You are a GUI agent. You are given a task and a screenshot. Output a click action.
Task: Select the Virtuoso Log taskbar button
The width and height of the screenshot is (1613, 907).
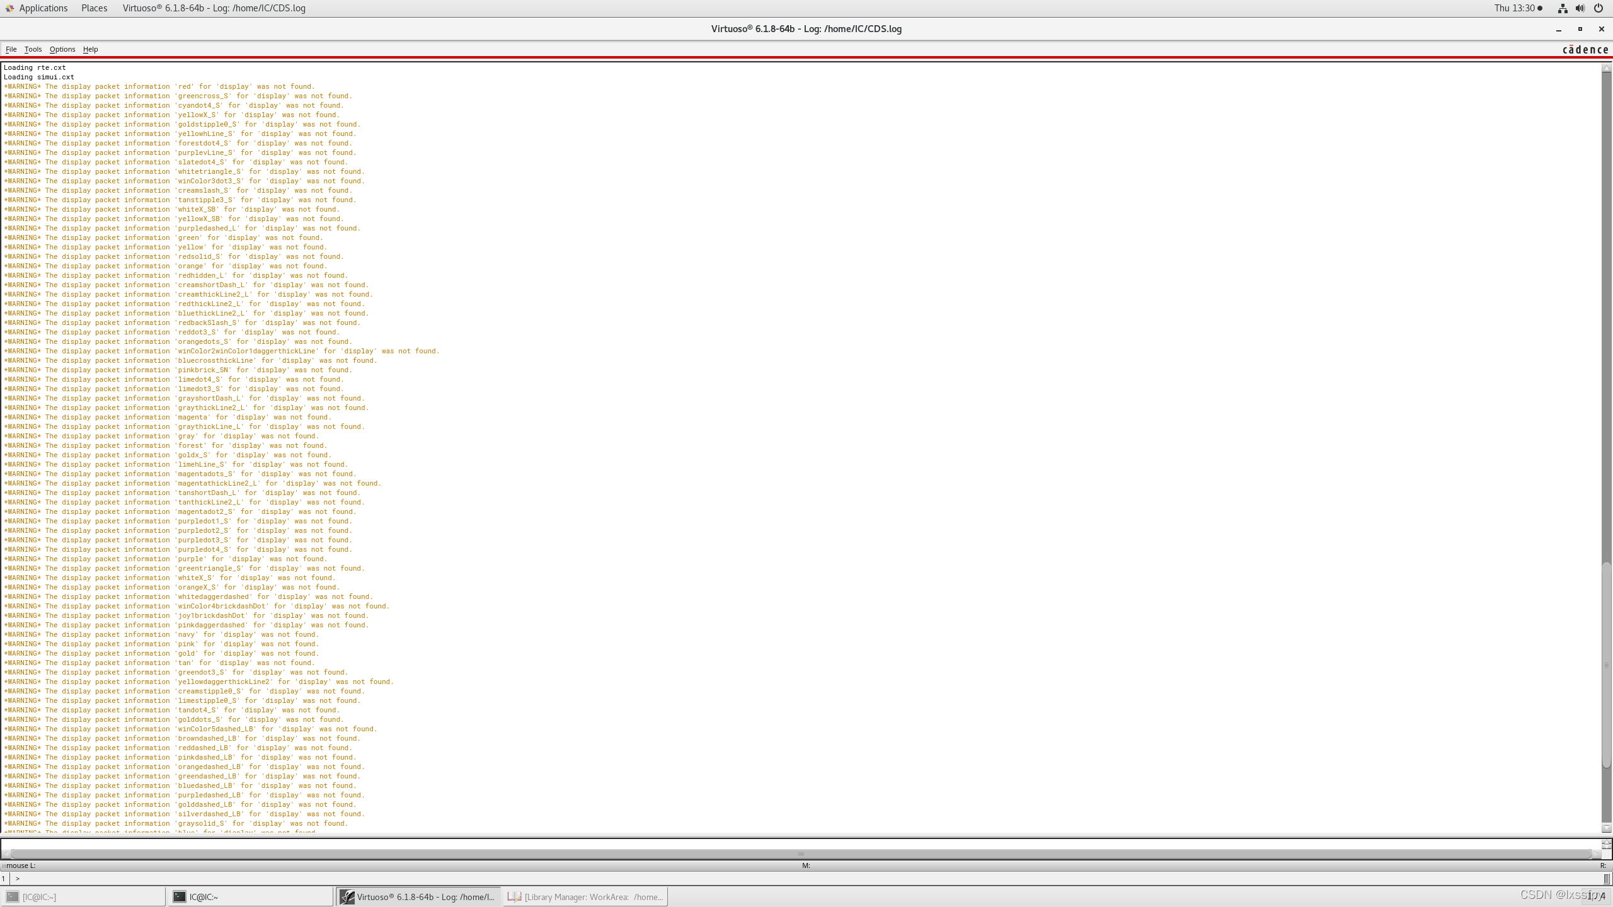coord(418,897)
